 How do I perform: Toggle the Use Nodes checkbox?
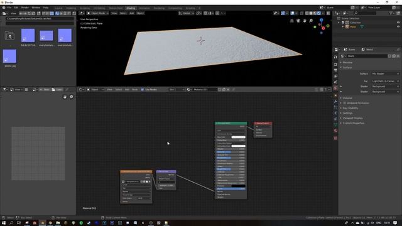point(143,90)
